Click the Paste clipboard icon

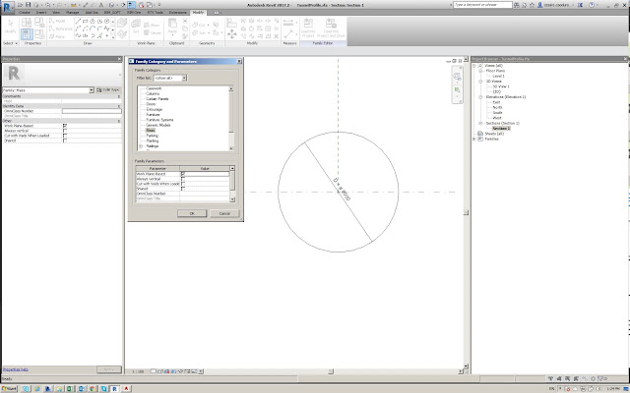(172, 27)
